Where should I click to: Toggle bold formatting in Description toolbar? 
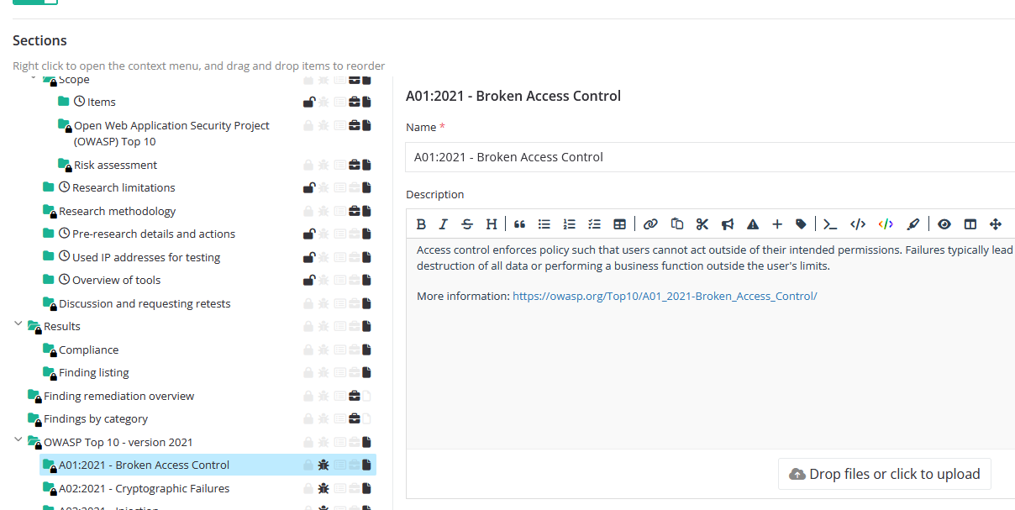pos(421,224)
